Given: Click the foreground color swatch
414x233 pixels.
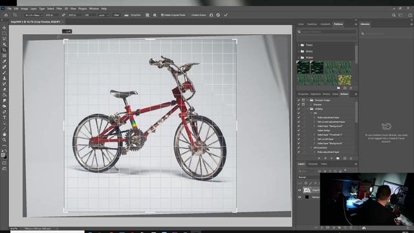Looking at the screenshot, I should pos(3,155).
